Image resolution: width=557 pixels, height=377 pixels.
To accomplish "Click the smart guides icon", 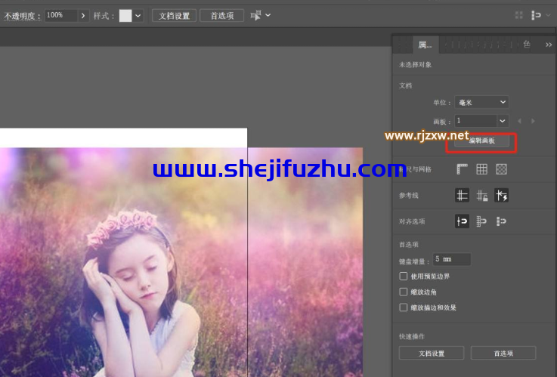I will coord(501,196).
